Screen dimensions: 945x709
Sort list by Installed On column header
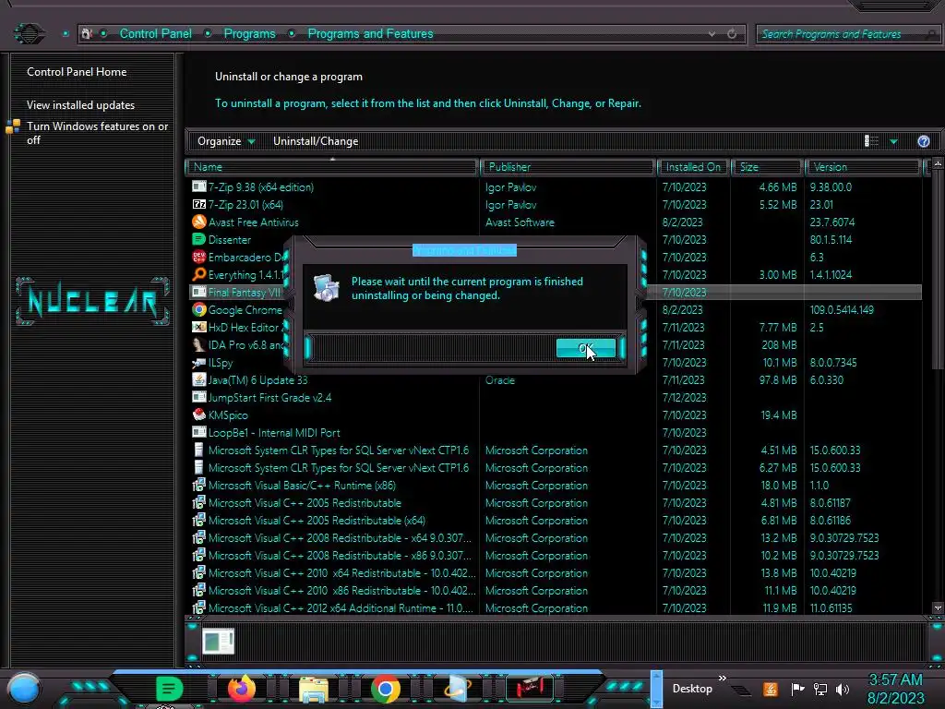[x=693, y=167]
